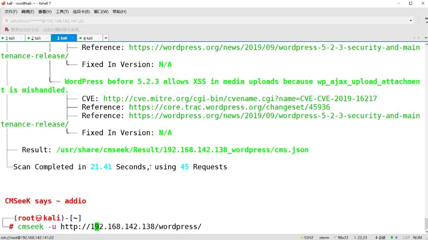Click the ssh address bar field
This screenshot has height=240, width=428.
tap(207, 21)
